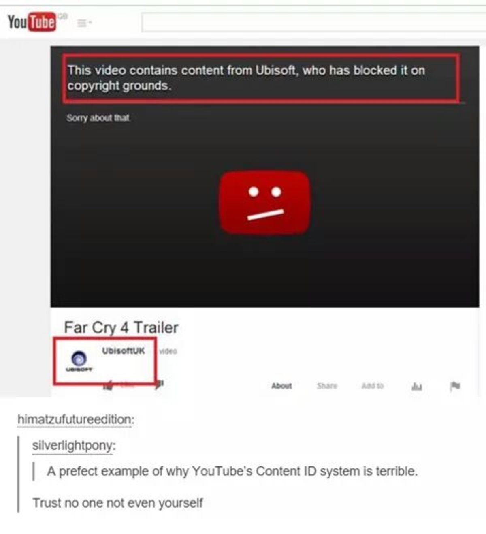Switch to the About tab
The height and width of the screenshot is (534, 486).
tap(281, 386)
